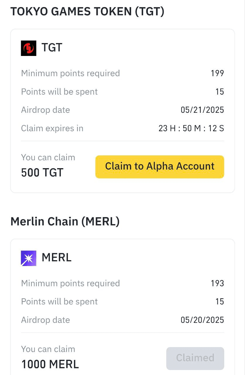Click the purple MERL token logo

(29, 258)
